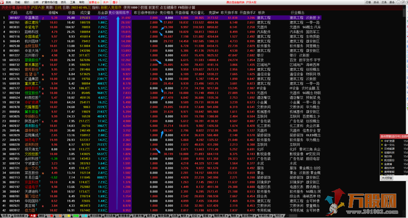Open the 交易 button at top right
This screenshot has height=218, width=408.
click(384, 2)
